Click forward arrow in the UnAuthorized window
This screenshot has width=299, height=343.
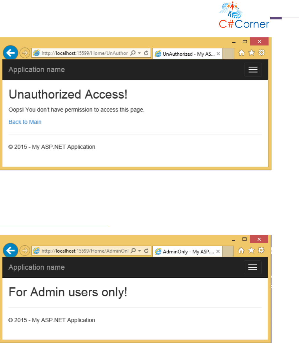25,53
